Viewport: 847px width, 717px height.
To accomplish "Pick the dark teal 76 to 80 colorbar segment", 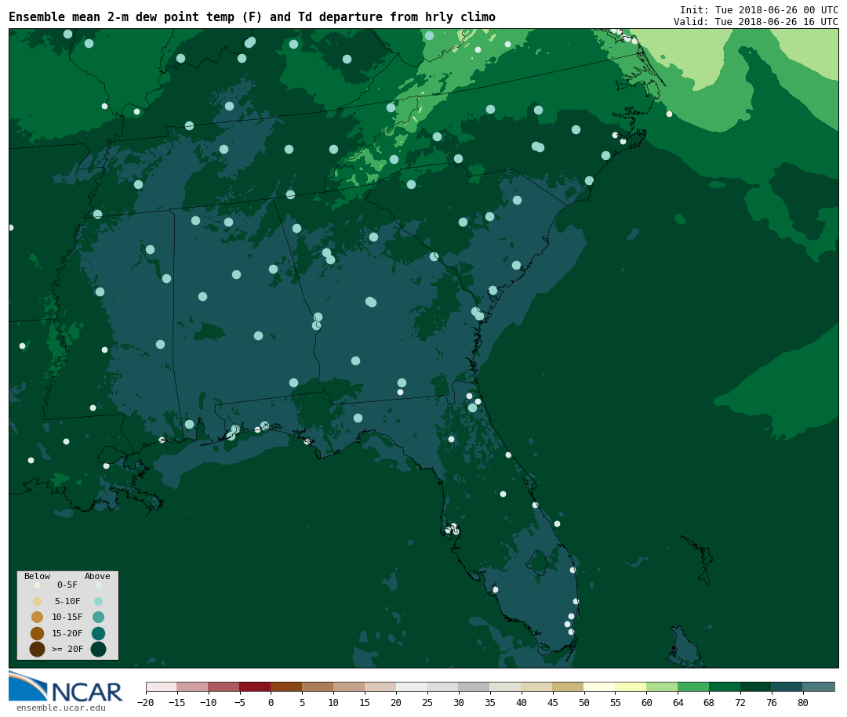I will (787, 686).
